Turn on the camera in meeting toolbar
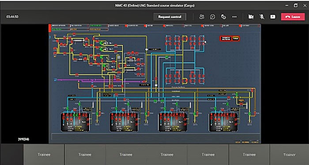 coord(251,17)
